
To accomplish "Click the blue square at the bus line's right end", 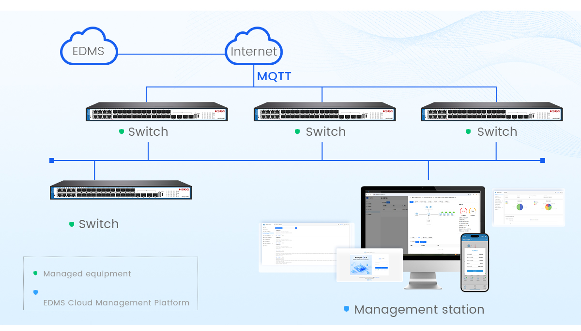I will [542, 160].
